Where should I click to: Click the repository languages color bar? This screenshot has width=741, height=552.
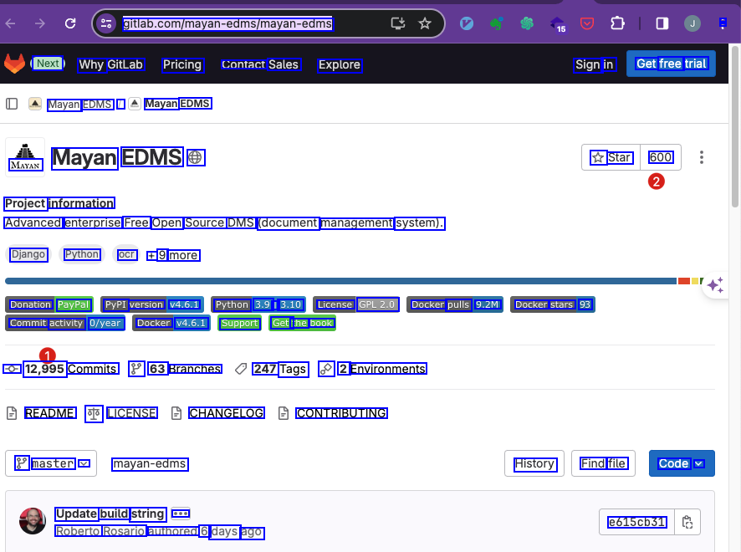pyautogui.click(x=335, y=281)
